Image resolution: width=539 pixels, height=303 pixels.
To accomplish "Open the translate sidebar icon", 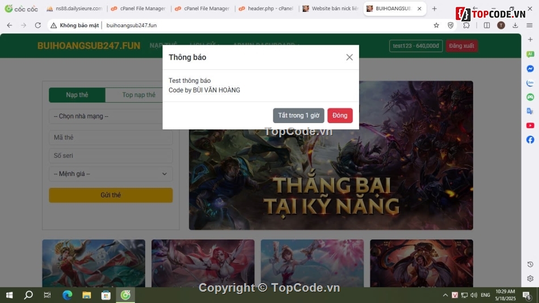I will [x=530, y=111].
